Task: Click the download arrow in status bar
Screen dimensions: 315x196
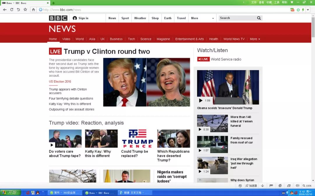Action: [x=262, y=186]
